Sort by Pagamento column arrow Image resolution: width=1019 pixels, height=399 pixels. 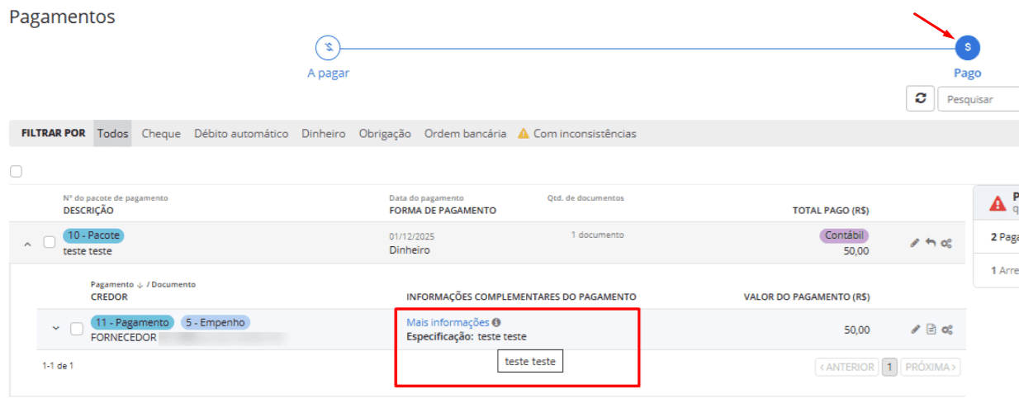[139, 284]
